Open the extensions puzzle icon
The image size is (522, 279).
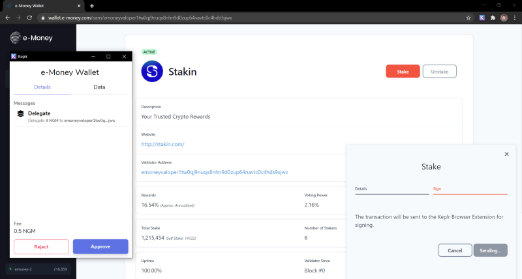pyautogui.click(x=493, y=18)
